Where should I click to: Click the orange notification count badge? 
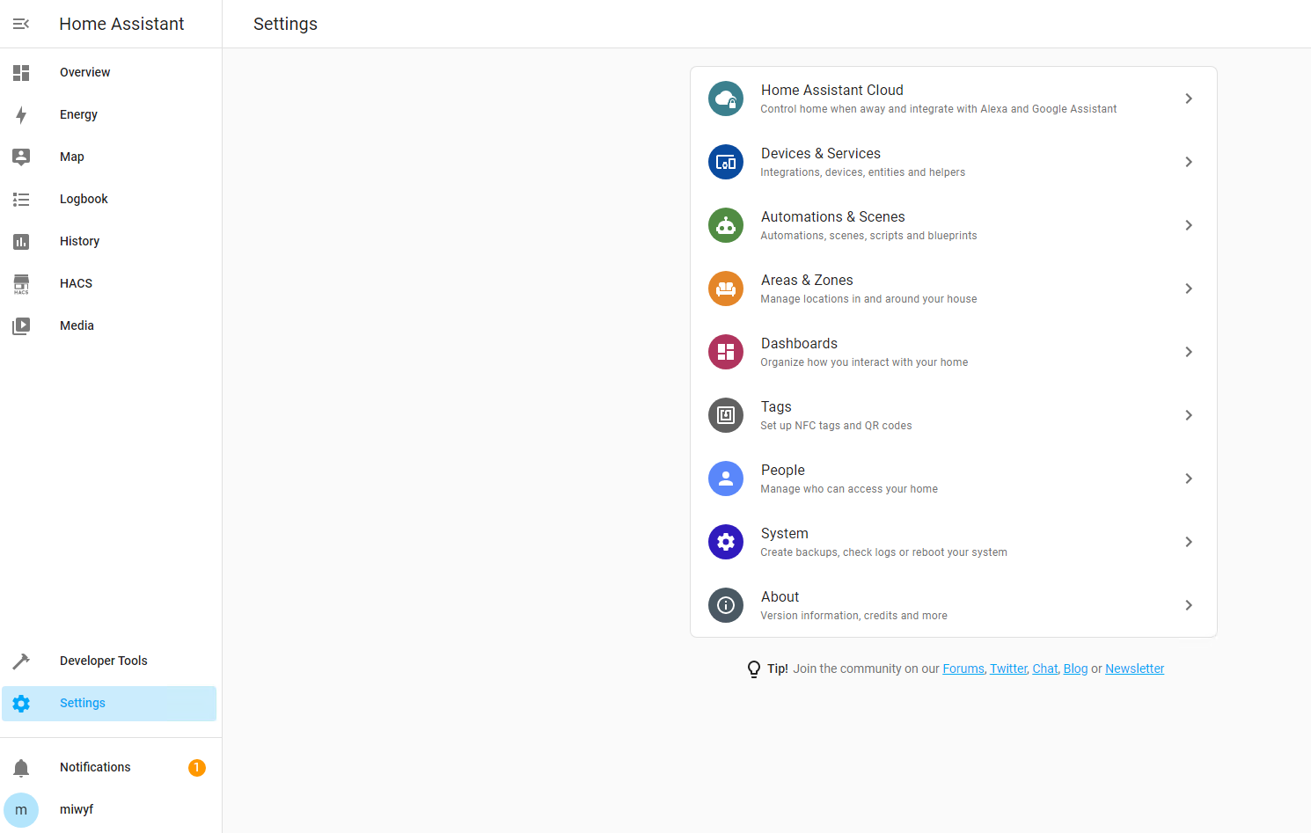(x=197, y=768)
